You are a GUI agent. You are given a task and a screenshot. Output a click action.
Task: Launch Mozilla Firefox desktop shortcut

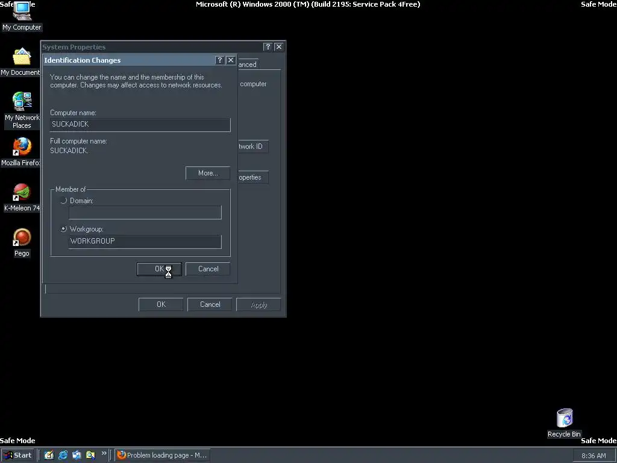coord(20,152)
